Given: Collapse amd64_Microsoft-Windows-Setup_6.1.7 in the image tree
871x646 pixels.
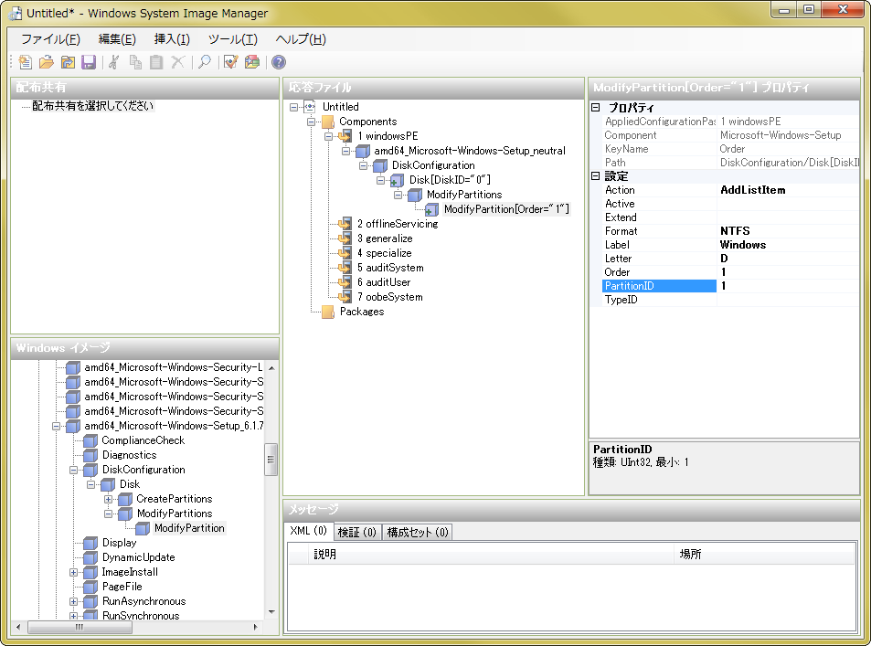Looking at the screenshot, I should [x=56, y=426].
